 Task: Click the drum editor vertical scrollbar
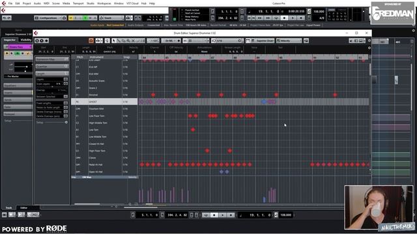370,70
